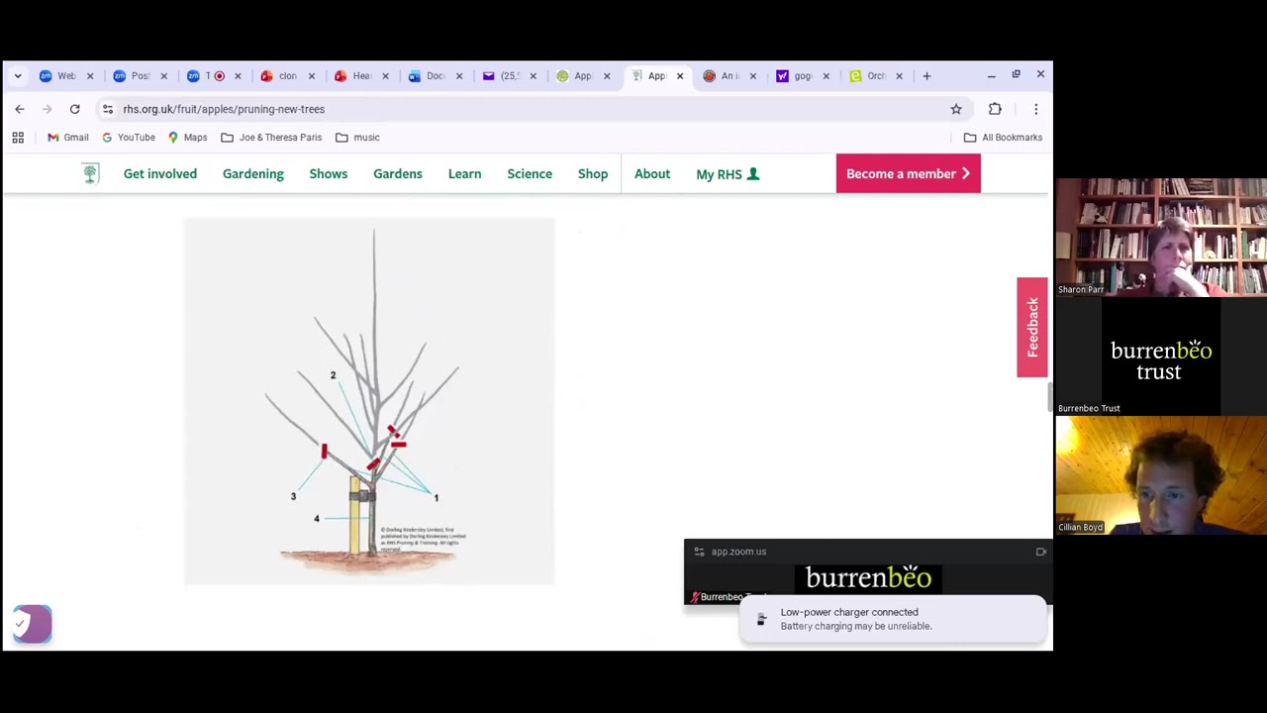Open the browser extensions puzzle icon
The image size is (1267, 713).
(995, 109)
